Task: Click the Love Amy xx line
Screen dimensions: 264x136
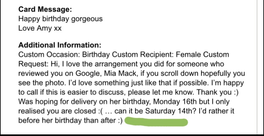Action: (x=40, y=28)
